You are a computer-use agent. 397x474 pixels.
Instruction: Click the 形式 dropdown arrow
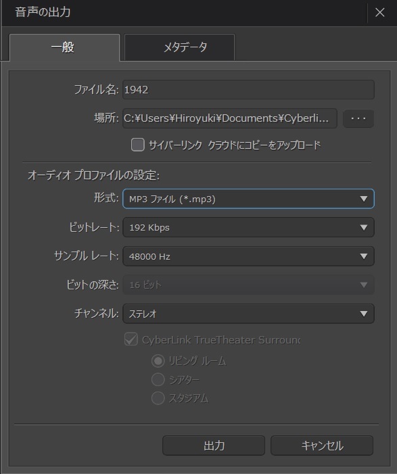click(364, 199)
